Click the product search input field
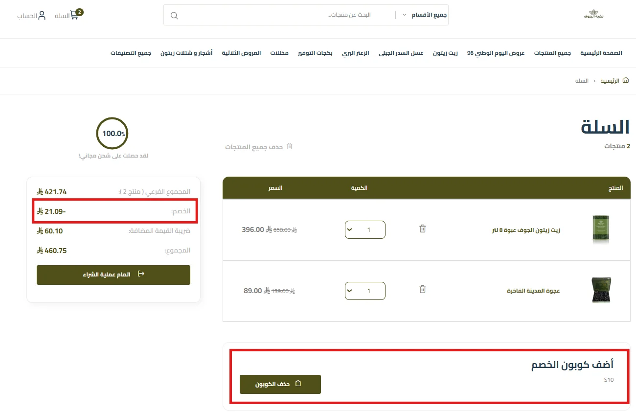636x412 pixels. tap(288, 15)
